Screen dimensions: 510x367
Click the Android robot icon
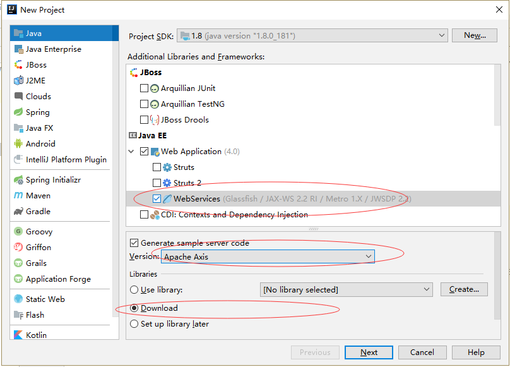(x=18, y=143)
